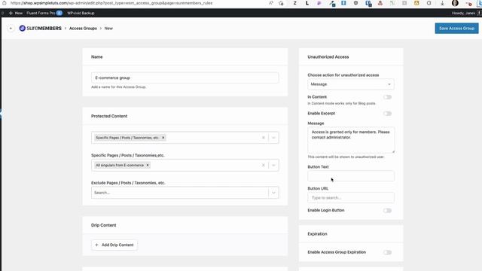Remove the 'Specific Pages / Posts / Taxonomies' tag
Viewport: 482px width, 271px height.
tap(163, 138)
